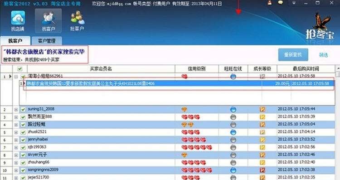Uncheck the checkbox for jennyhaibei
340x180 pixels.
23,140
